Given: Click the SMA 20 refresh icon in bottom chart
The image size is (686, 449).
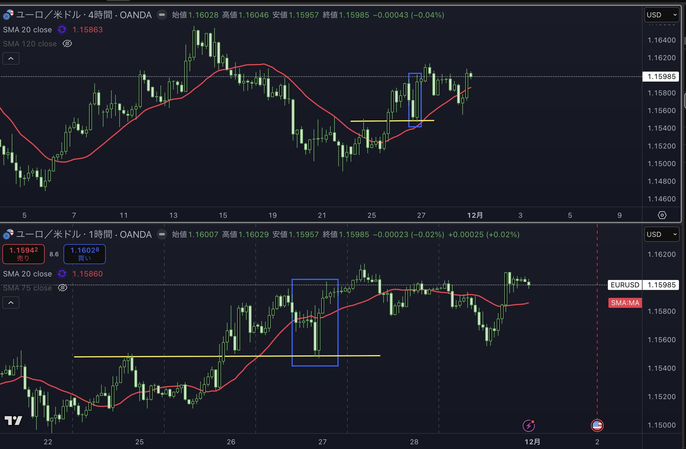Looking at the screenshot, I should (62, 274).
